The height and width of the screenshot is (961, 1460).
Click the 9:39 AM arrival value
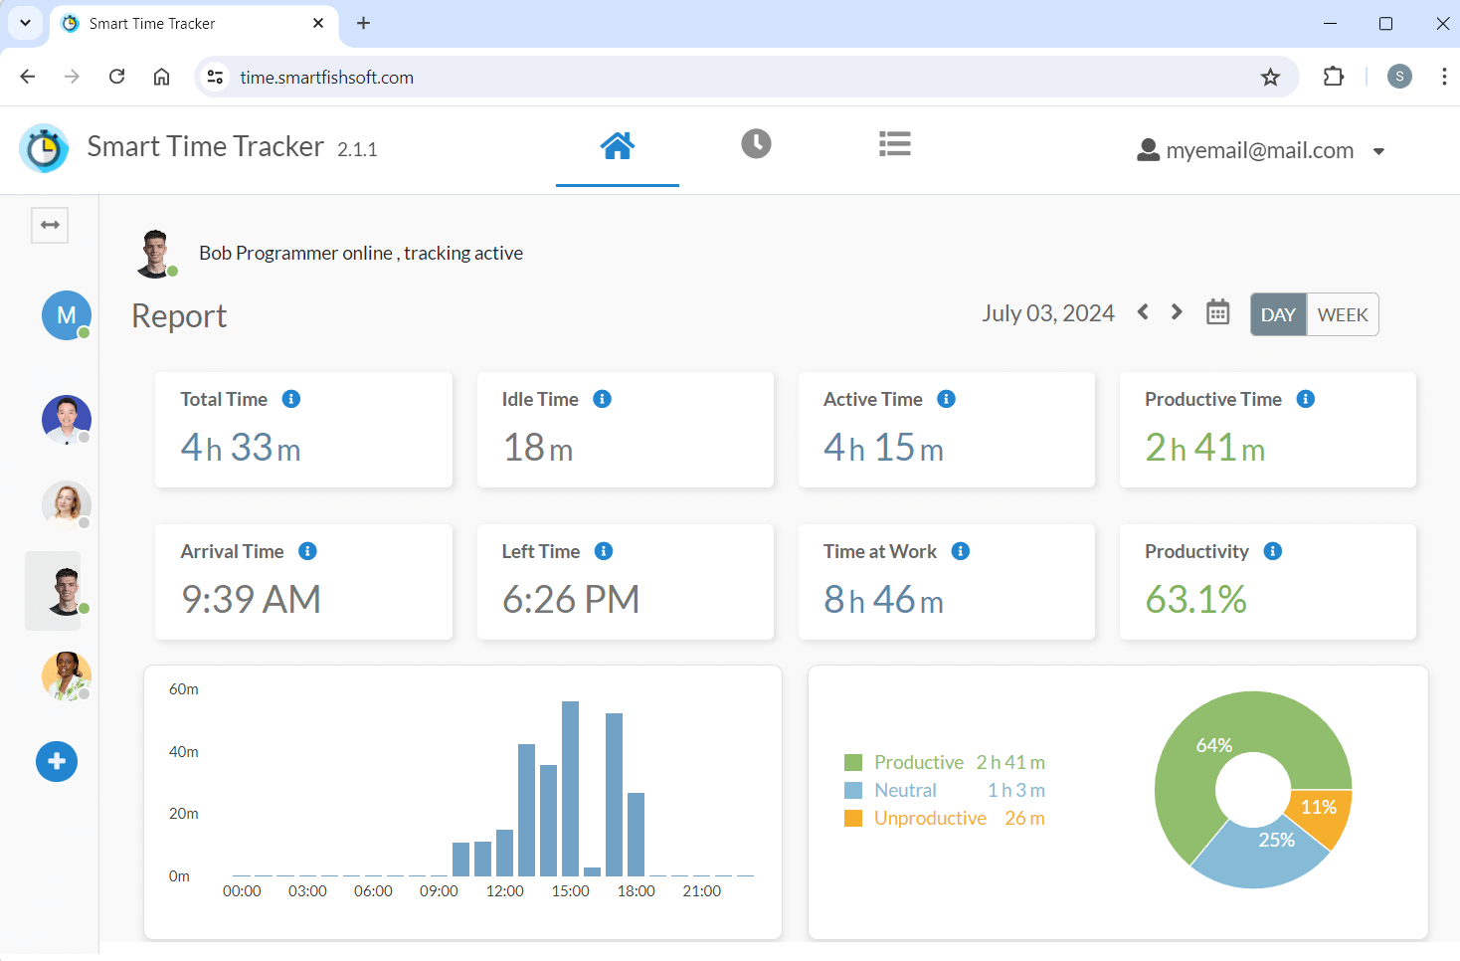[251, 600]
